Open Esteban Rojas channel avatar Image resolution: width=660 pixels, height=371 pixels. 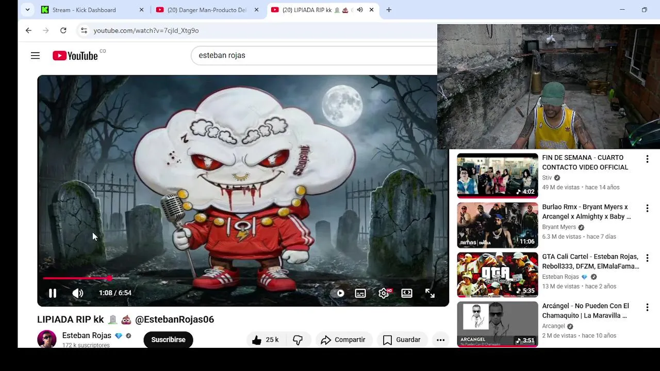point(47,340)
